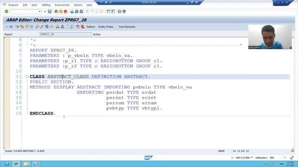Toggle Display/Change mode pencil-glasses icon
This screenshot has height=167, width=298.
[17, 27]
